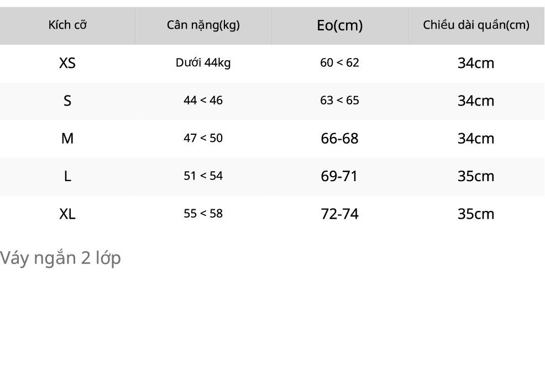
Task: Click the '44 < 46' weight cell
Action: tap(203, 100)
